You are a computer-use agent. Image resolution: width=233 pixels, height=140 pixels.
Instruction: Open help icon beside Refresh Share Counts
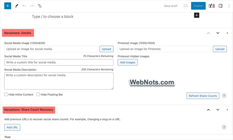pos(224,96)
